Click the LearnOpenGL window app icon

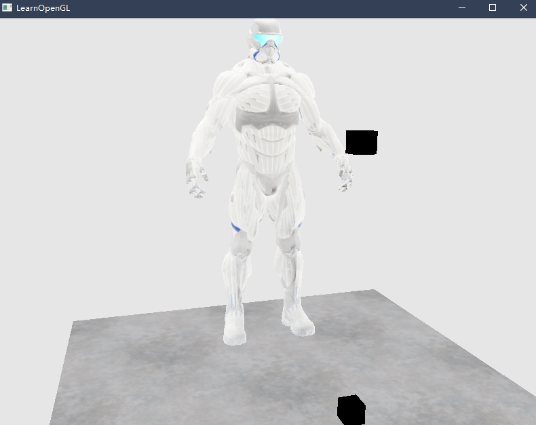pos(7,7)
